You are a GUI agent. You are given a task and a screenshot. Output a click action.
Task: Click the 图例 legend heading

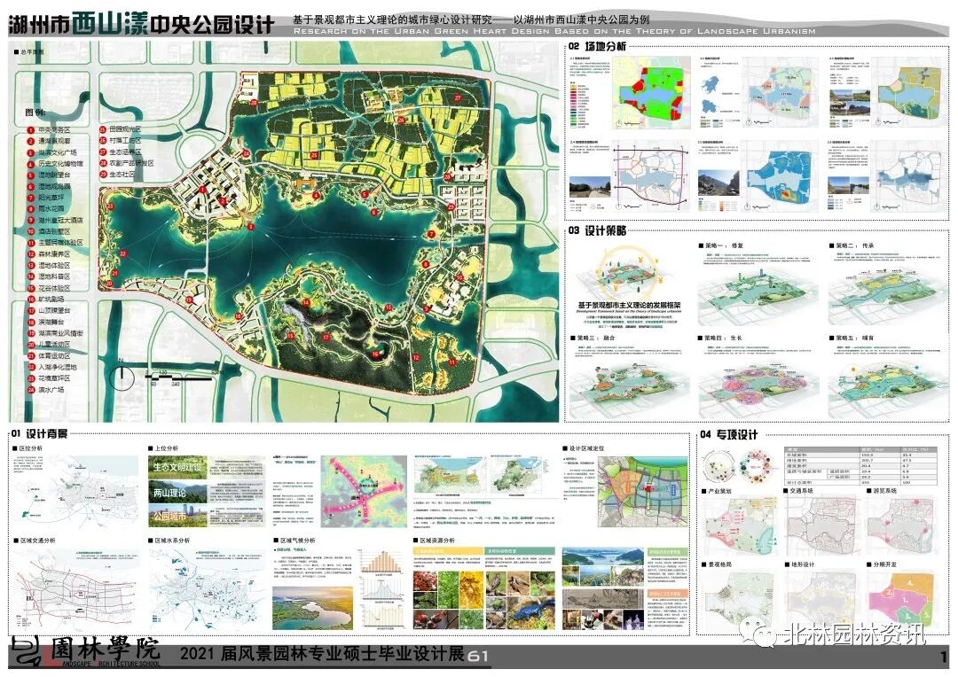pos(35,113)
